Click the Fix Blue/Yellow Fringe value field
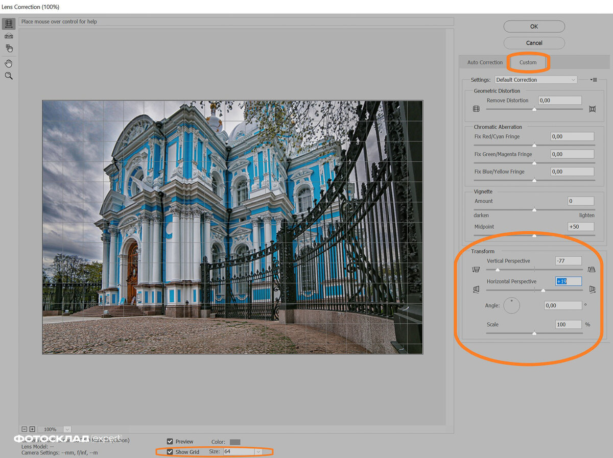The image size is (613, 458). tap(572, 172)
